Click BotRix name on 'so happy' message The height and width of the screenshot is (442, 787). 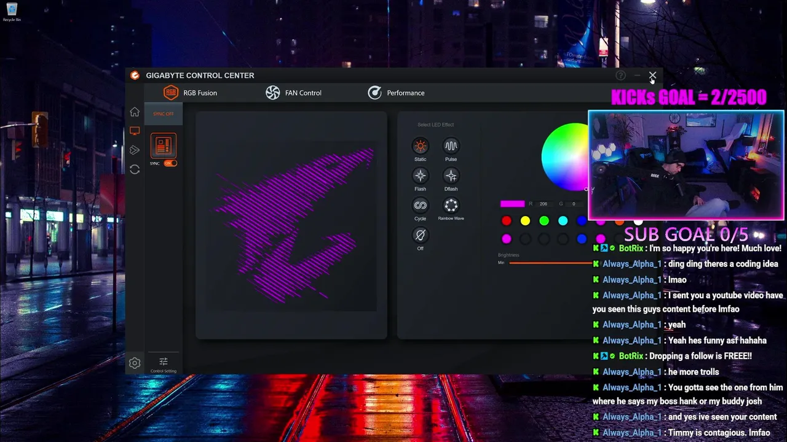coord(631,249)
